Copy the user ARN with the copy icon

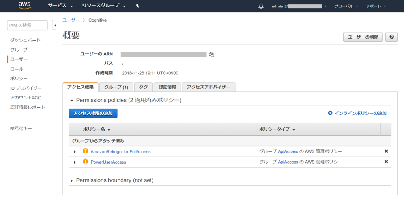coord(211,54)
